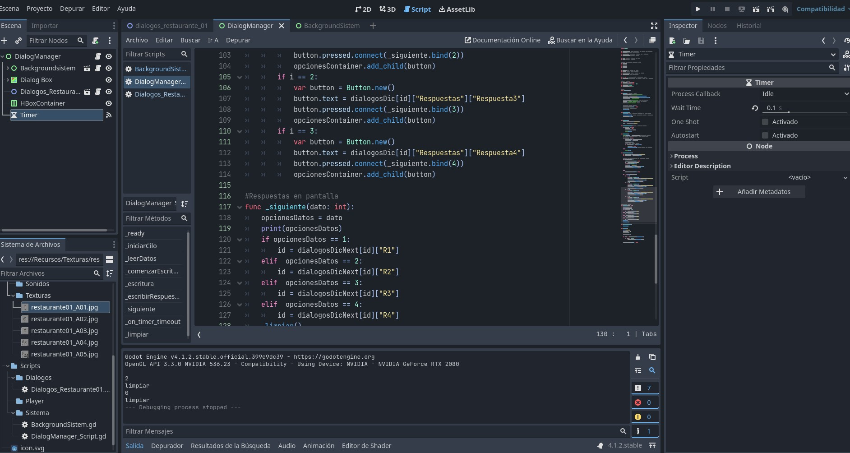850x453 pixels.
Task: Open Timer object selector dropdown
Action: pos(752,54)
